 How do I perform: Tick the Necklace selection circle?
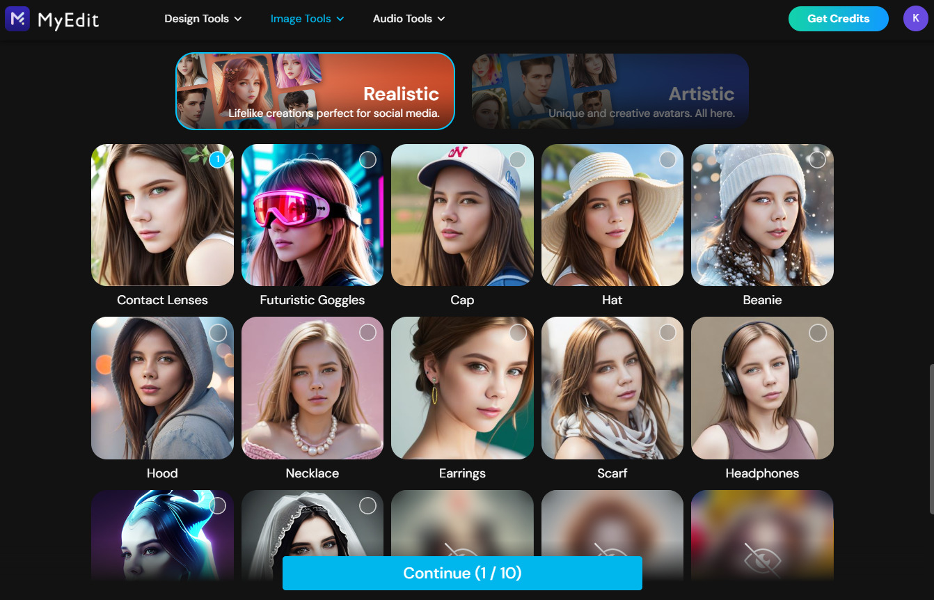pyautogui.click(x=367, y=333)
